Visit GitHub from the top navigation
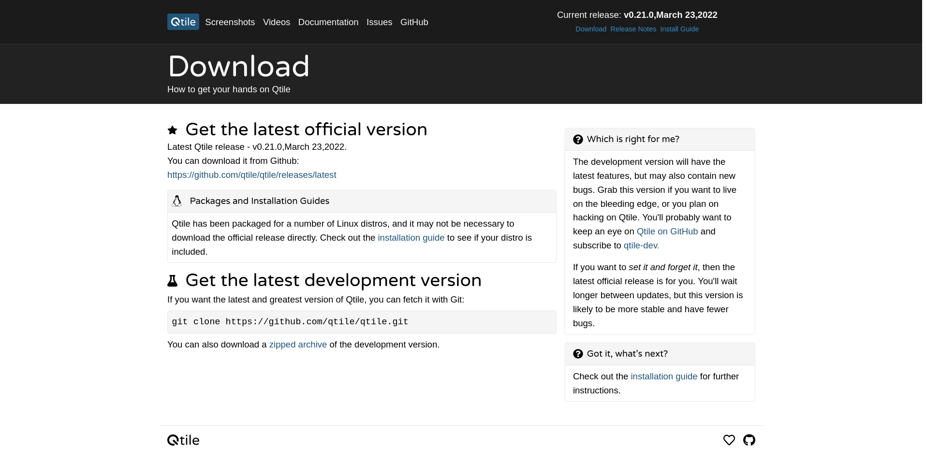 pyautogui.click(x=414, y=22)
